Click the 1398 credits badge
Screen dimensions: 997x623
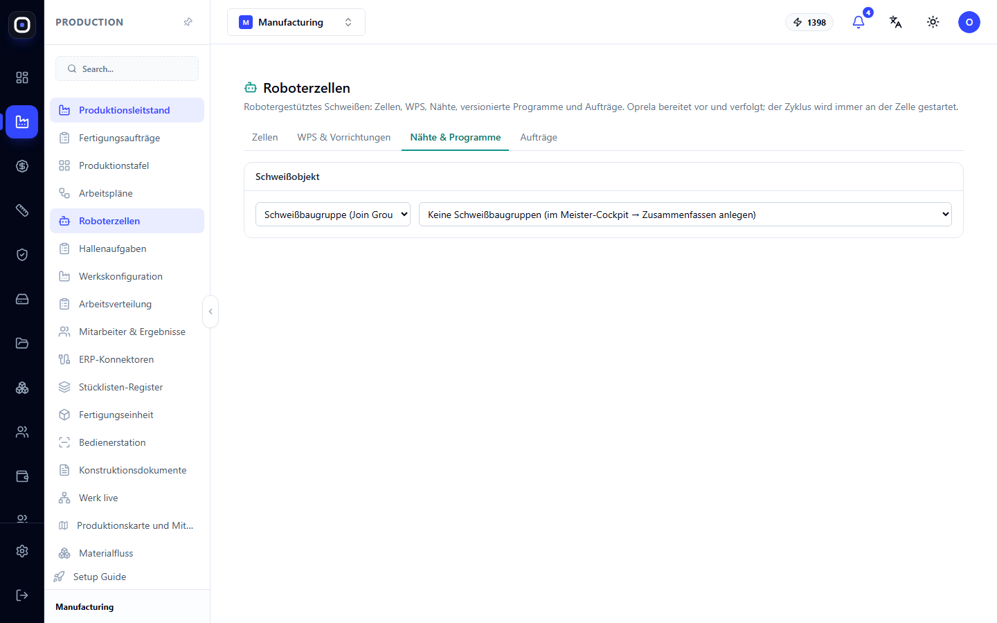[x=809, y=22]
